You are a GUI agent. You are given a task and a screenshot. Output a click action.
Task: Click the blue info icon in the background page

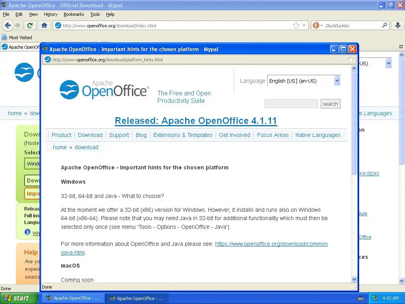coord(27,232)
